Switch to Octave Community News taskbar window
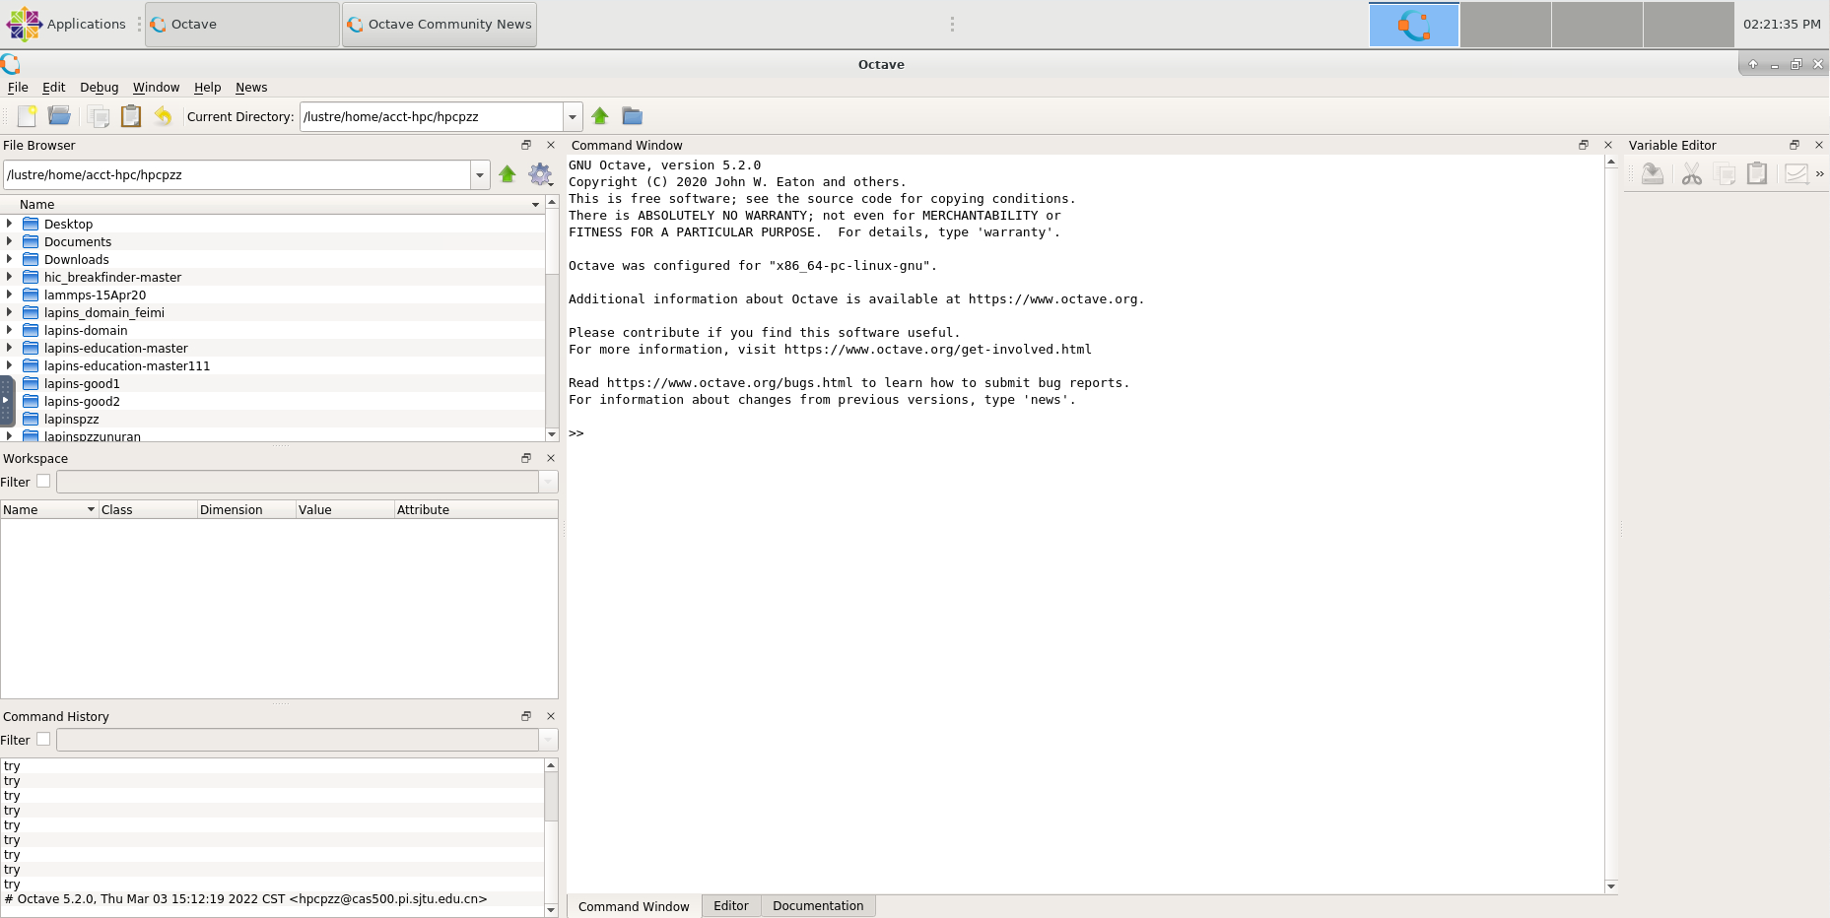 tap(440, 25)
